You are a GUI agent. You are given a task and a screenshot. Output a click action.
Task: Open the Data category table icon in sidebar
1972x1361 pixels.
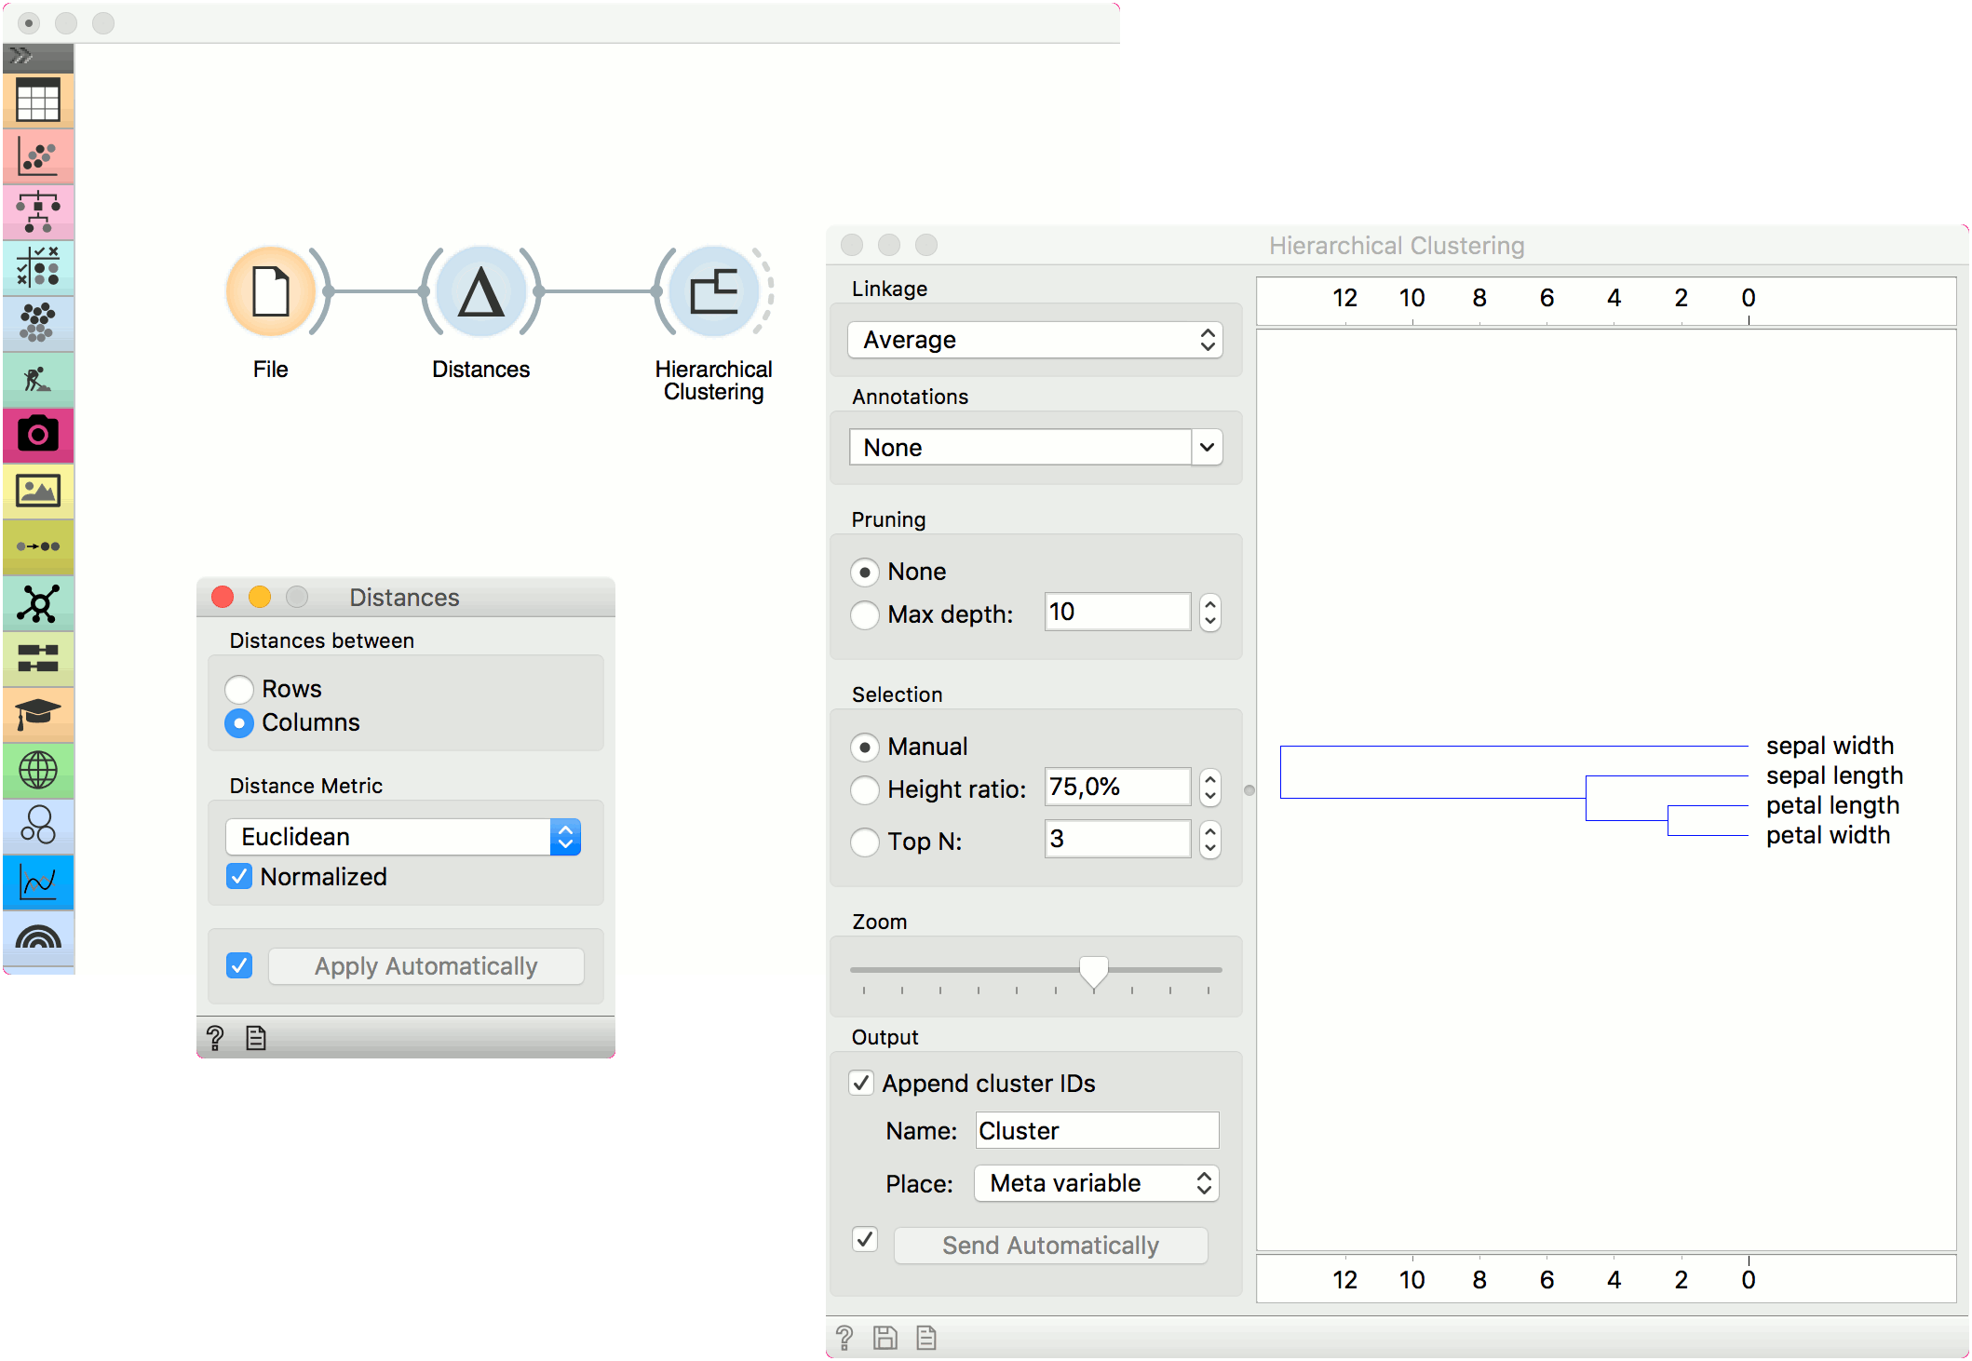coord(38,100)
